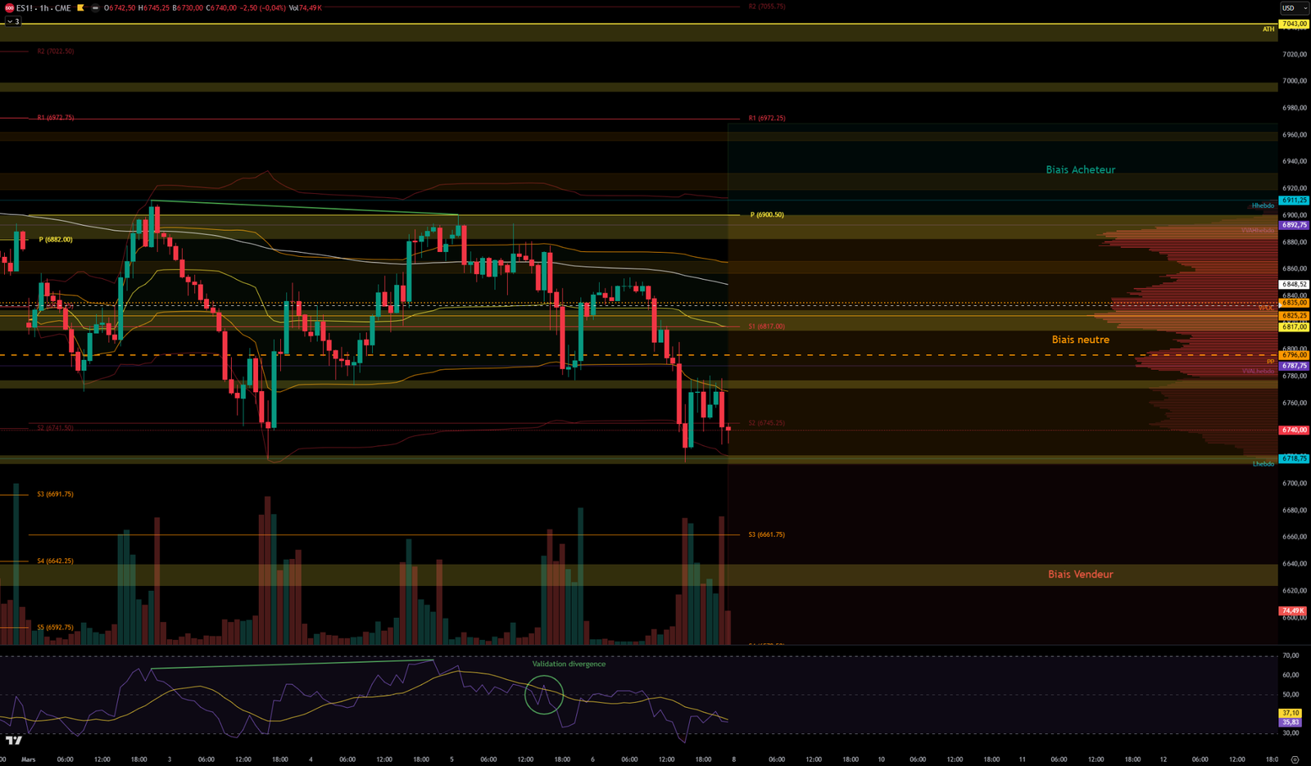The height and width of the screenshot is (766, 1311).
Task: Click the ES1! symbol logo icon
Action: 9,8
